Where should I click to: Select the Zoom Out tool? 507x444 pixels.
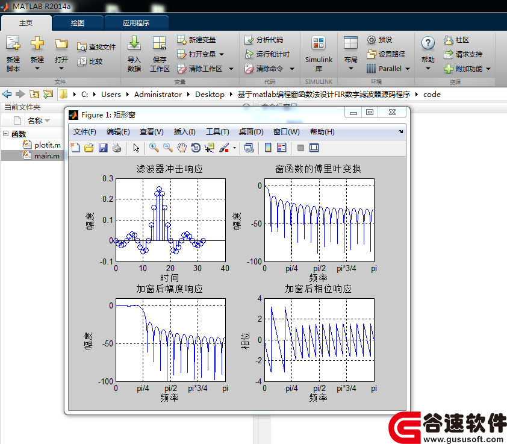168,148
